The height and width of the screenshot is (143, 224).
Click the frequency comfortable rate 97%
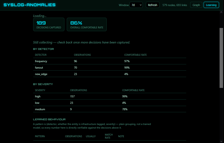(x=127, y=61)
